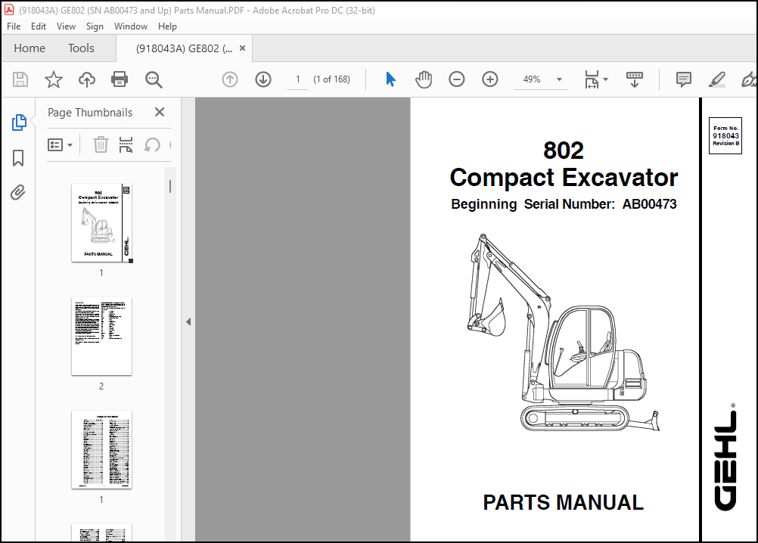
Task: Close the Page Thumbnails panel
Action: 160,112
